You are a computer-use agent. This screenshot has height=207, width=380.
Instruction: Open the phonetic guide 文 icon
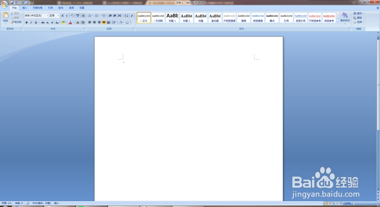tap(78, 16)
